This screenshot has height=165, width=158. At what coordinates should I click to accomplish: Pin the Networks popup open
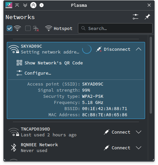pos(147,17)
